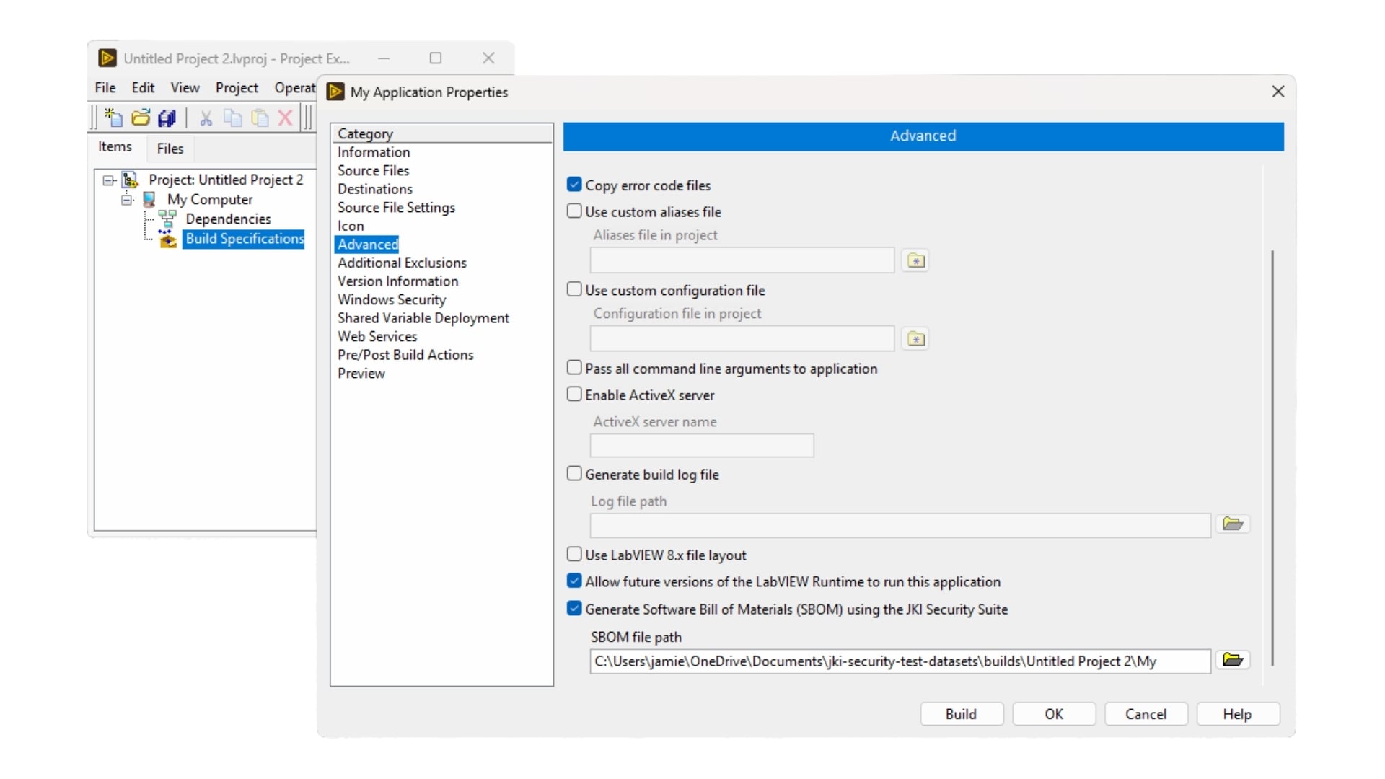Enable Use LabVIEW 8.x file layout
This screenshot has height=779, width=1385.
pyautogui.click(x=574, y=555)
